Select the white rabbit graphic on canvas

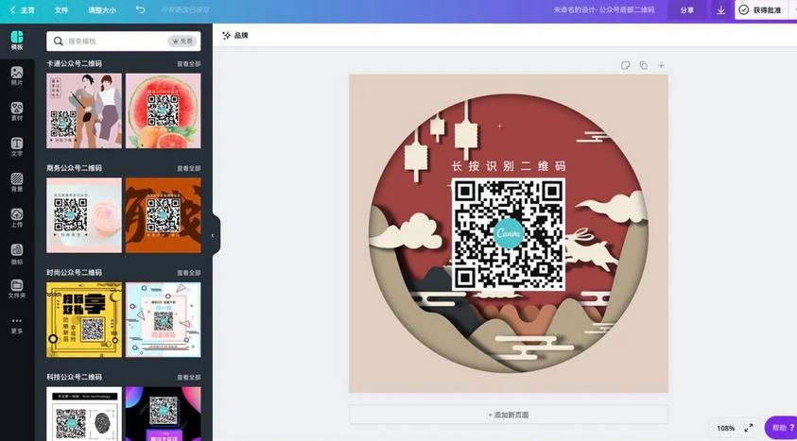(x=591, y=251)
